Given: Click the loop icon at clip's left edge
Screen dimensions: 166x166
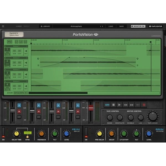Looking at the screenshot, I should tap(38, 59).
